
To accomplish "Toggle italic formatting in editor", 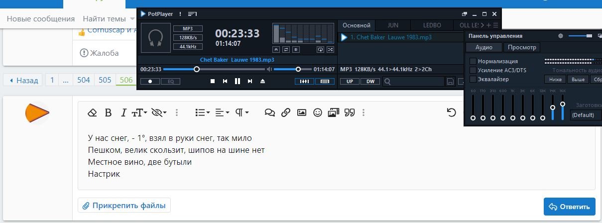I will (x=123, y=113).
